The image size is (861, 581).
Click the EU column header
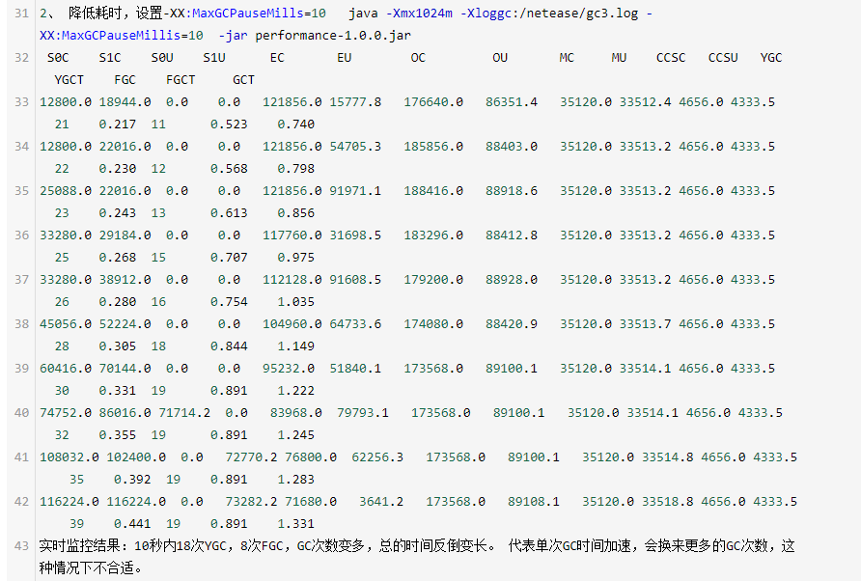(345, 58)
